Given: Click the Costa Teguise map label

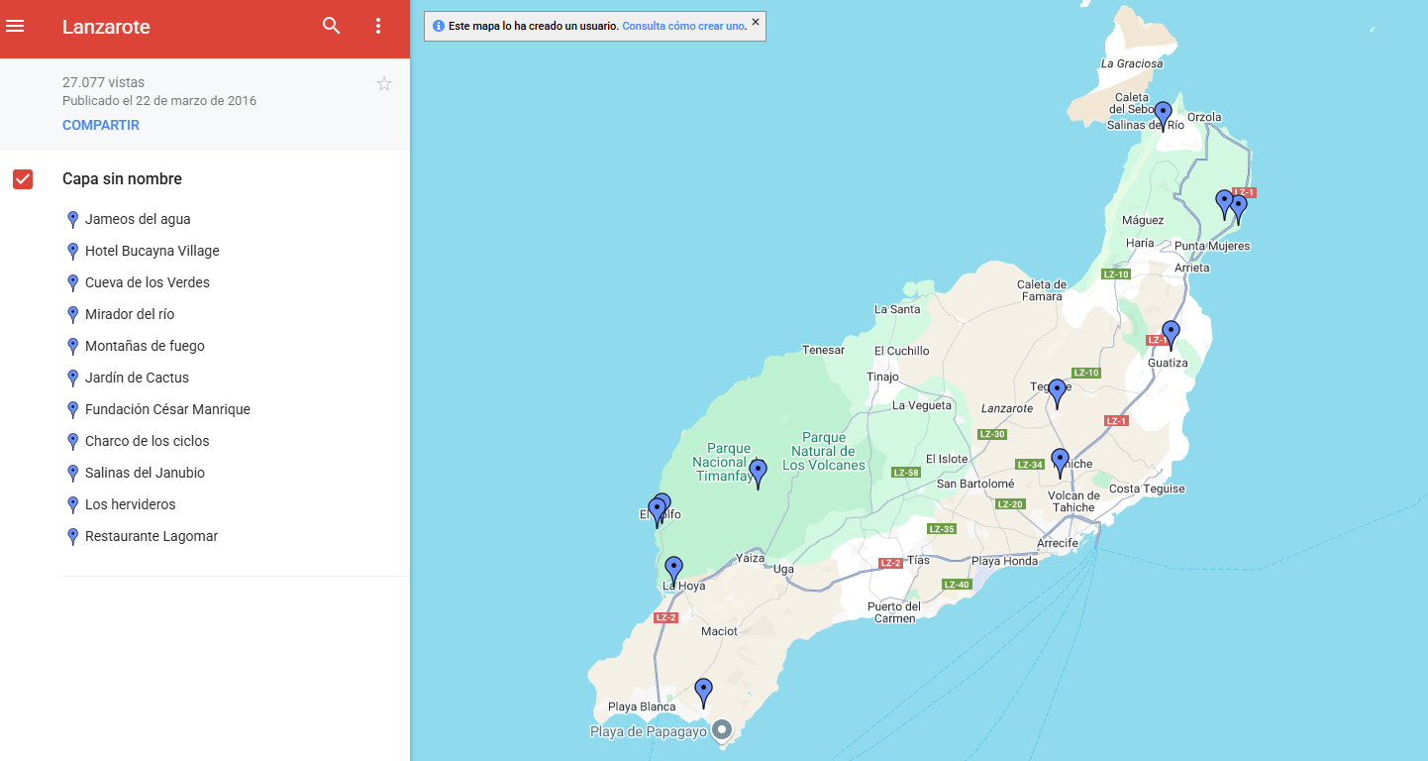Looking at the screenshot, I should coord(1147,489).
